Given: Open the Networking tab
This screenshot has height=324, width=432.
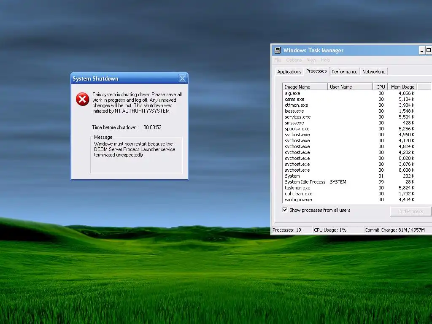Looking at the screenshot, I should click(x=374, y=72).
